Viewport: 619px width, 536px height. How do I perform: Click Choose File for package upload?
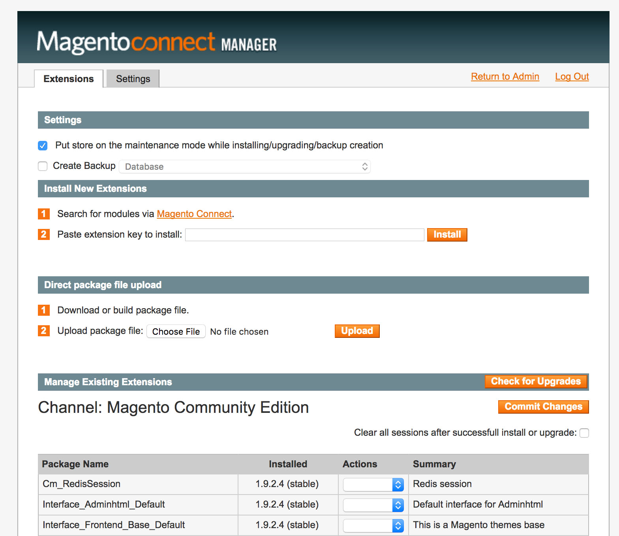(x=176, y=332)
